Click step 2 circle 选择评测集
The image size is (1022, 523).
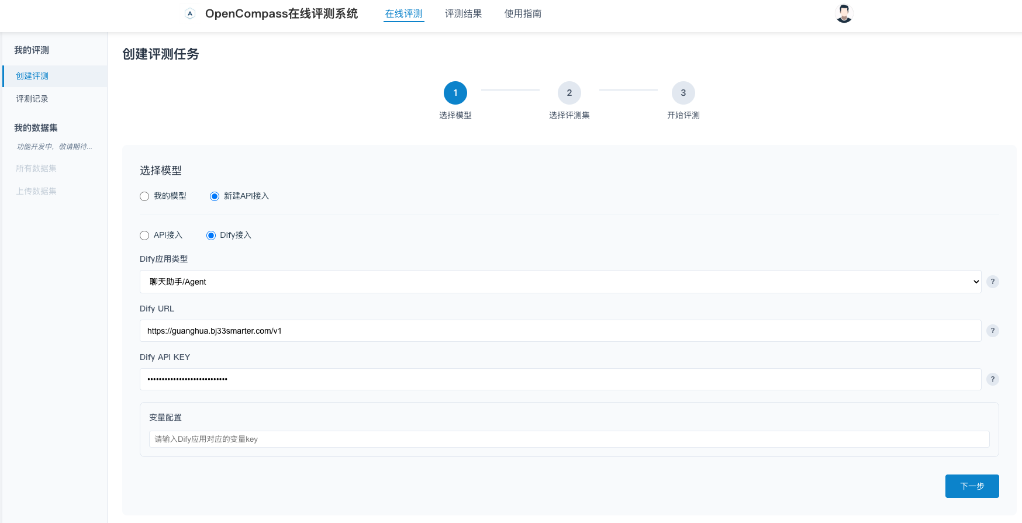tap(569, 93)
